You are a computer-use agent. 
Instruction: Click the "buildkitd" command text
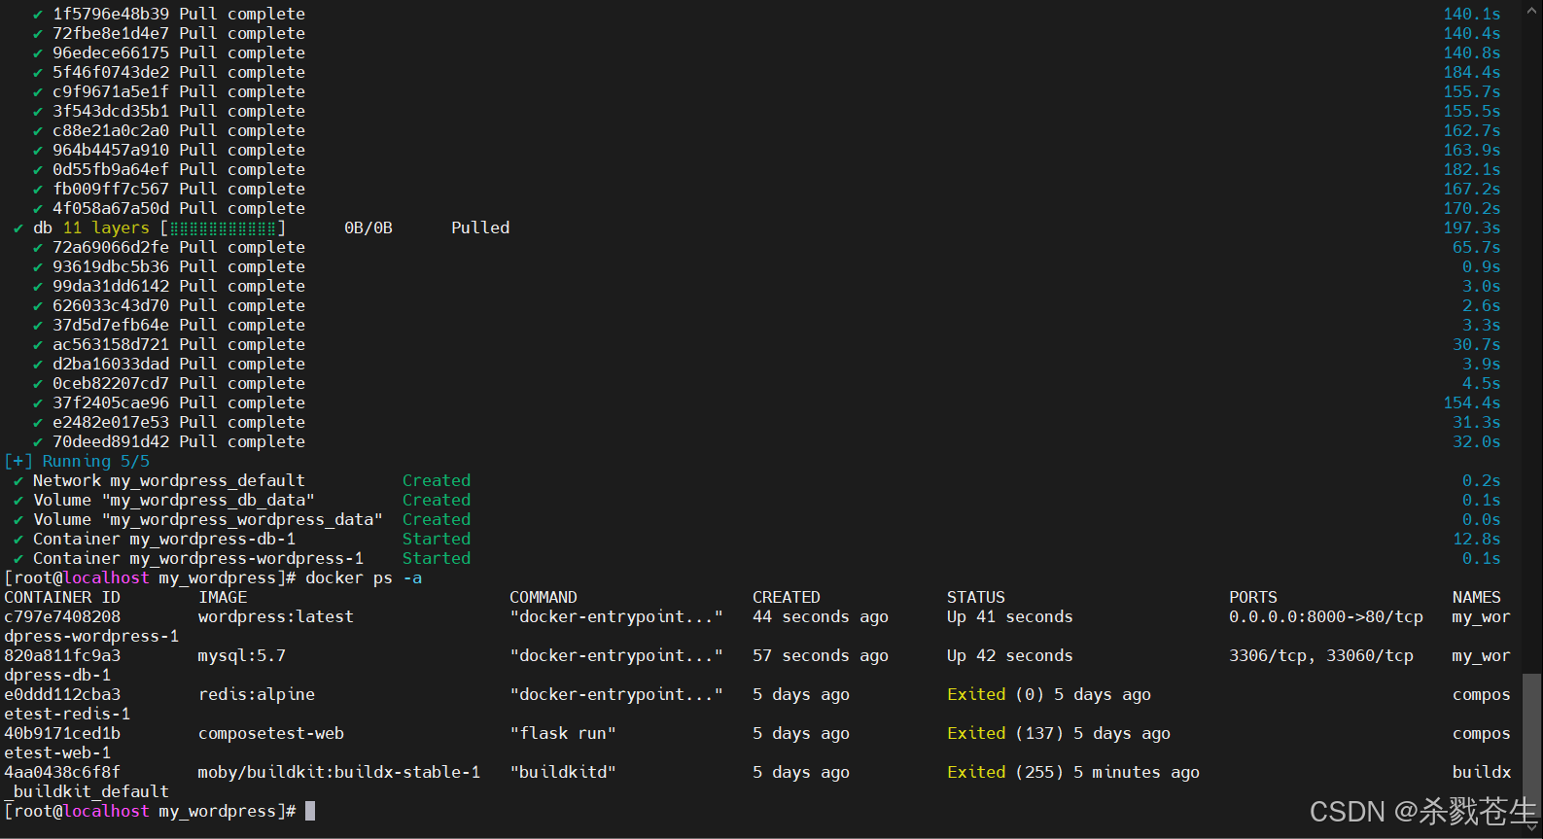coord(563,772)
